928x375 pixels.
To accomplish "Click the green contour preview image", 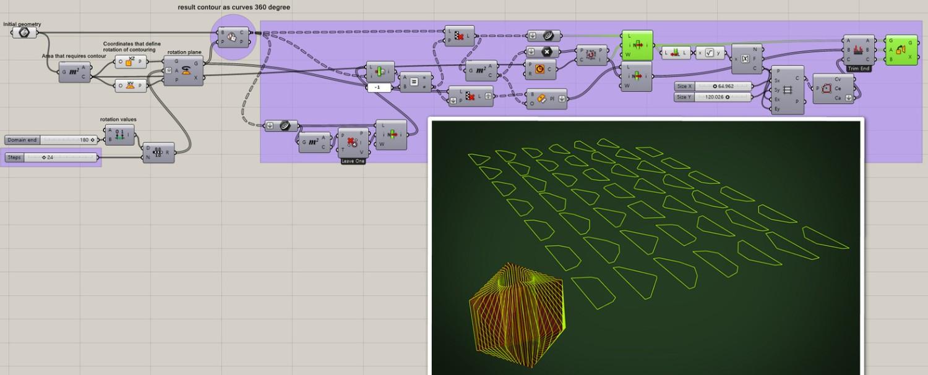I will (646, 246).
